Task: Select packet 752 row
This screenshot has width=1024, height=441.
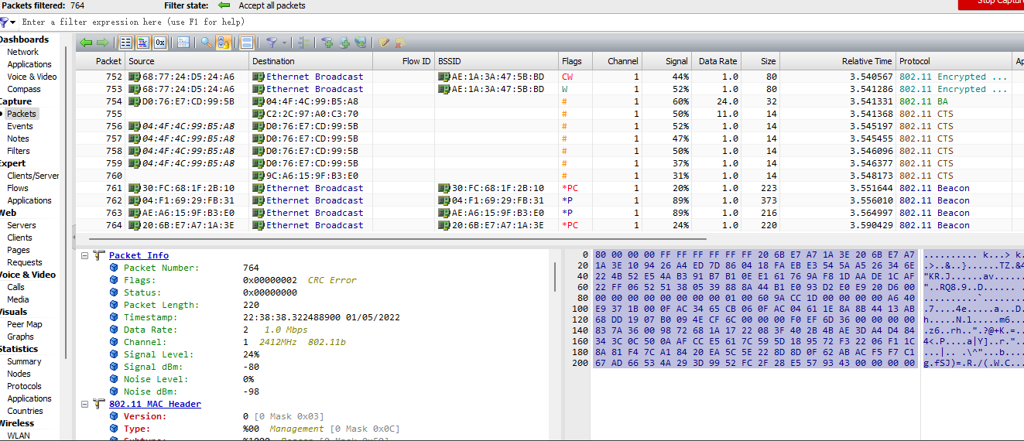Action: [550, 77]
